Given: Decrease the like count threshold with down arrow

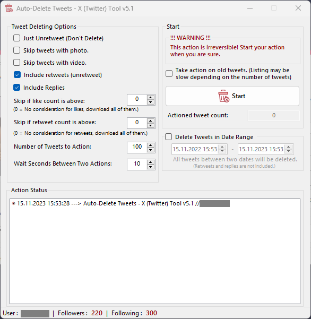Looking at the screenshot, I should coord(151,102).
